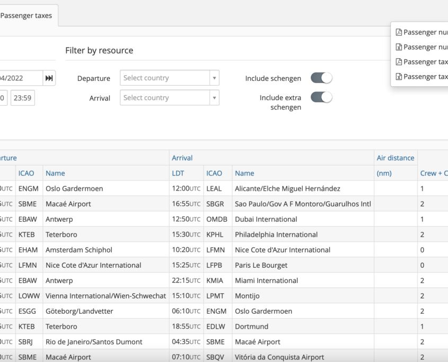The height and width of the screenshot is (362, 448).
Task: Click the Departure country dropdown arrow icon
Action: tap(214, 78)
